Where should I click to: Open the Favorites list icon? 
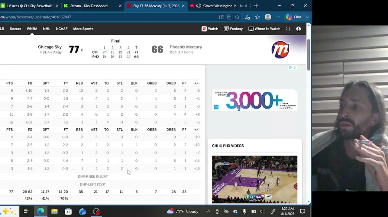[x=257, y=17]
